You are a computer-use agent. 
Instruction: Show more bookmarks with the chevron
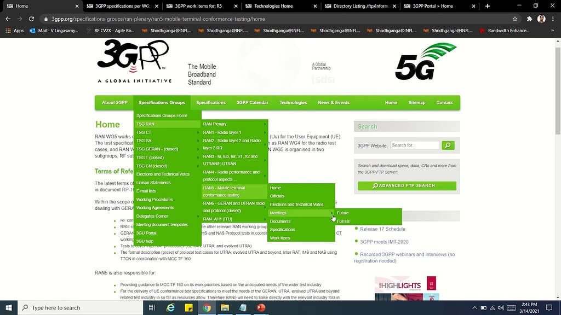552,31
